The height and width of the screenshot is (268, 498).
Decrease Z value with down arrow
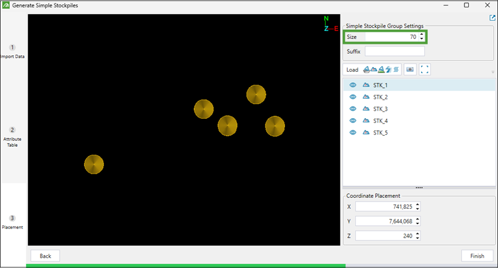(x=417, y=238)
